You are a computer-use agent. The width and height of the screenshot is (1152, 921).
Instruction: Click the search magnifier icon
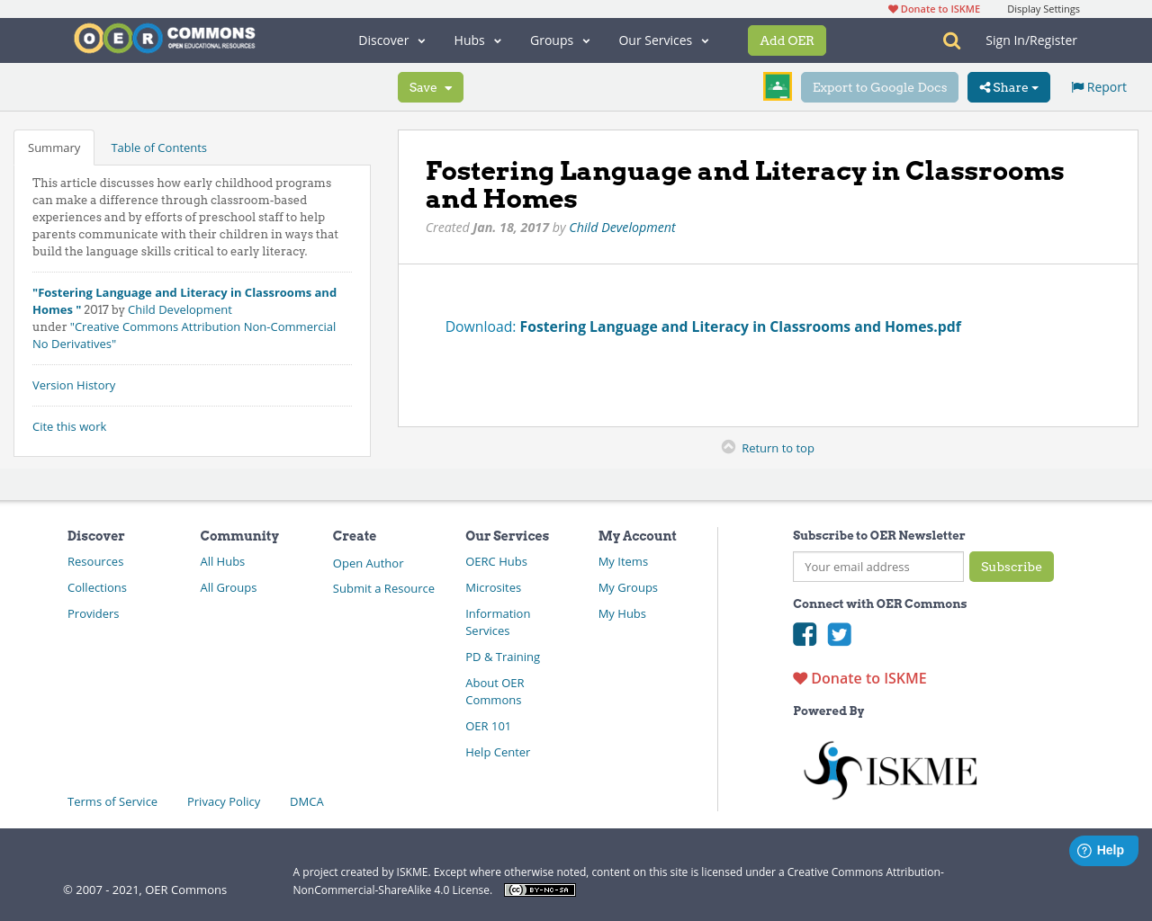[x=951, y=40]
